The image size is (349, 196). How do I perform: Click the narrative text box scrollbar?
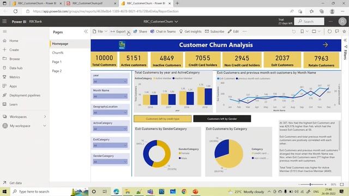[339, 136]
